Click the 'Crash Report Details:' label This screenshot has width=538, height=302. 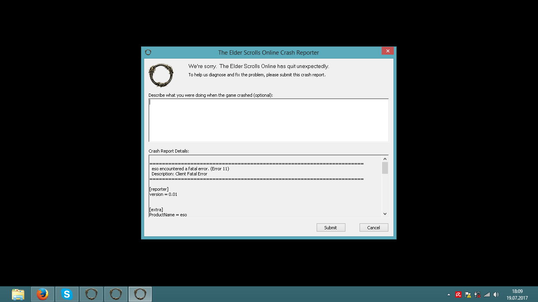169,151
